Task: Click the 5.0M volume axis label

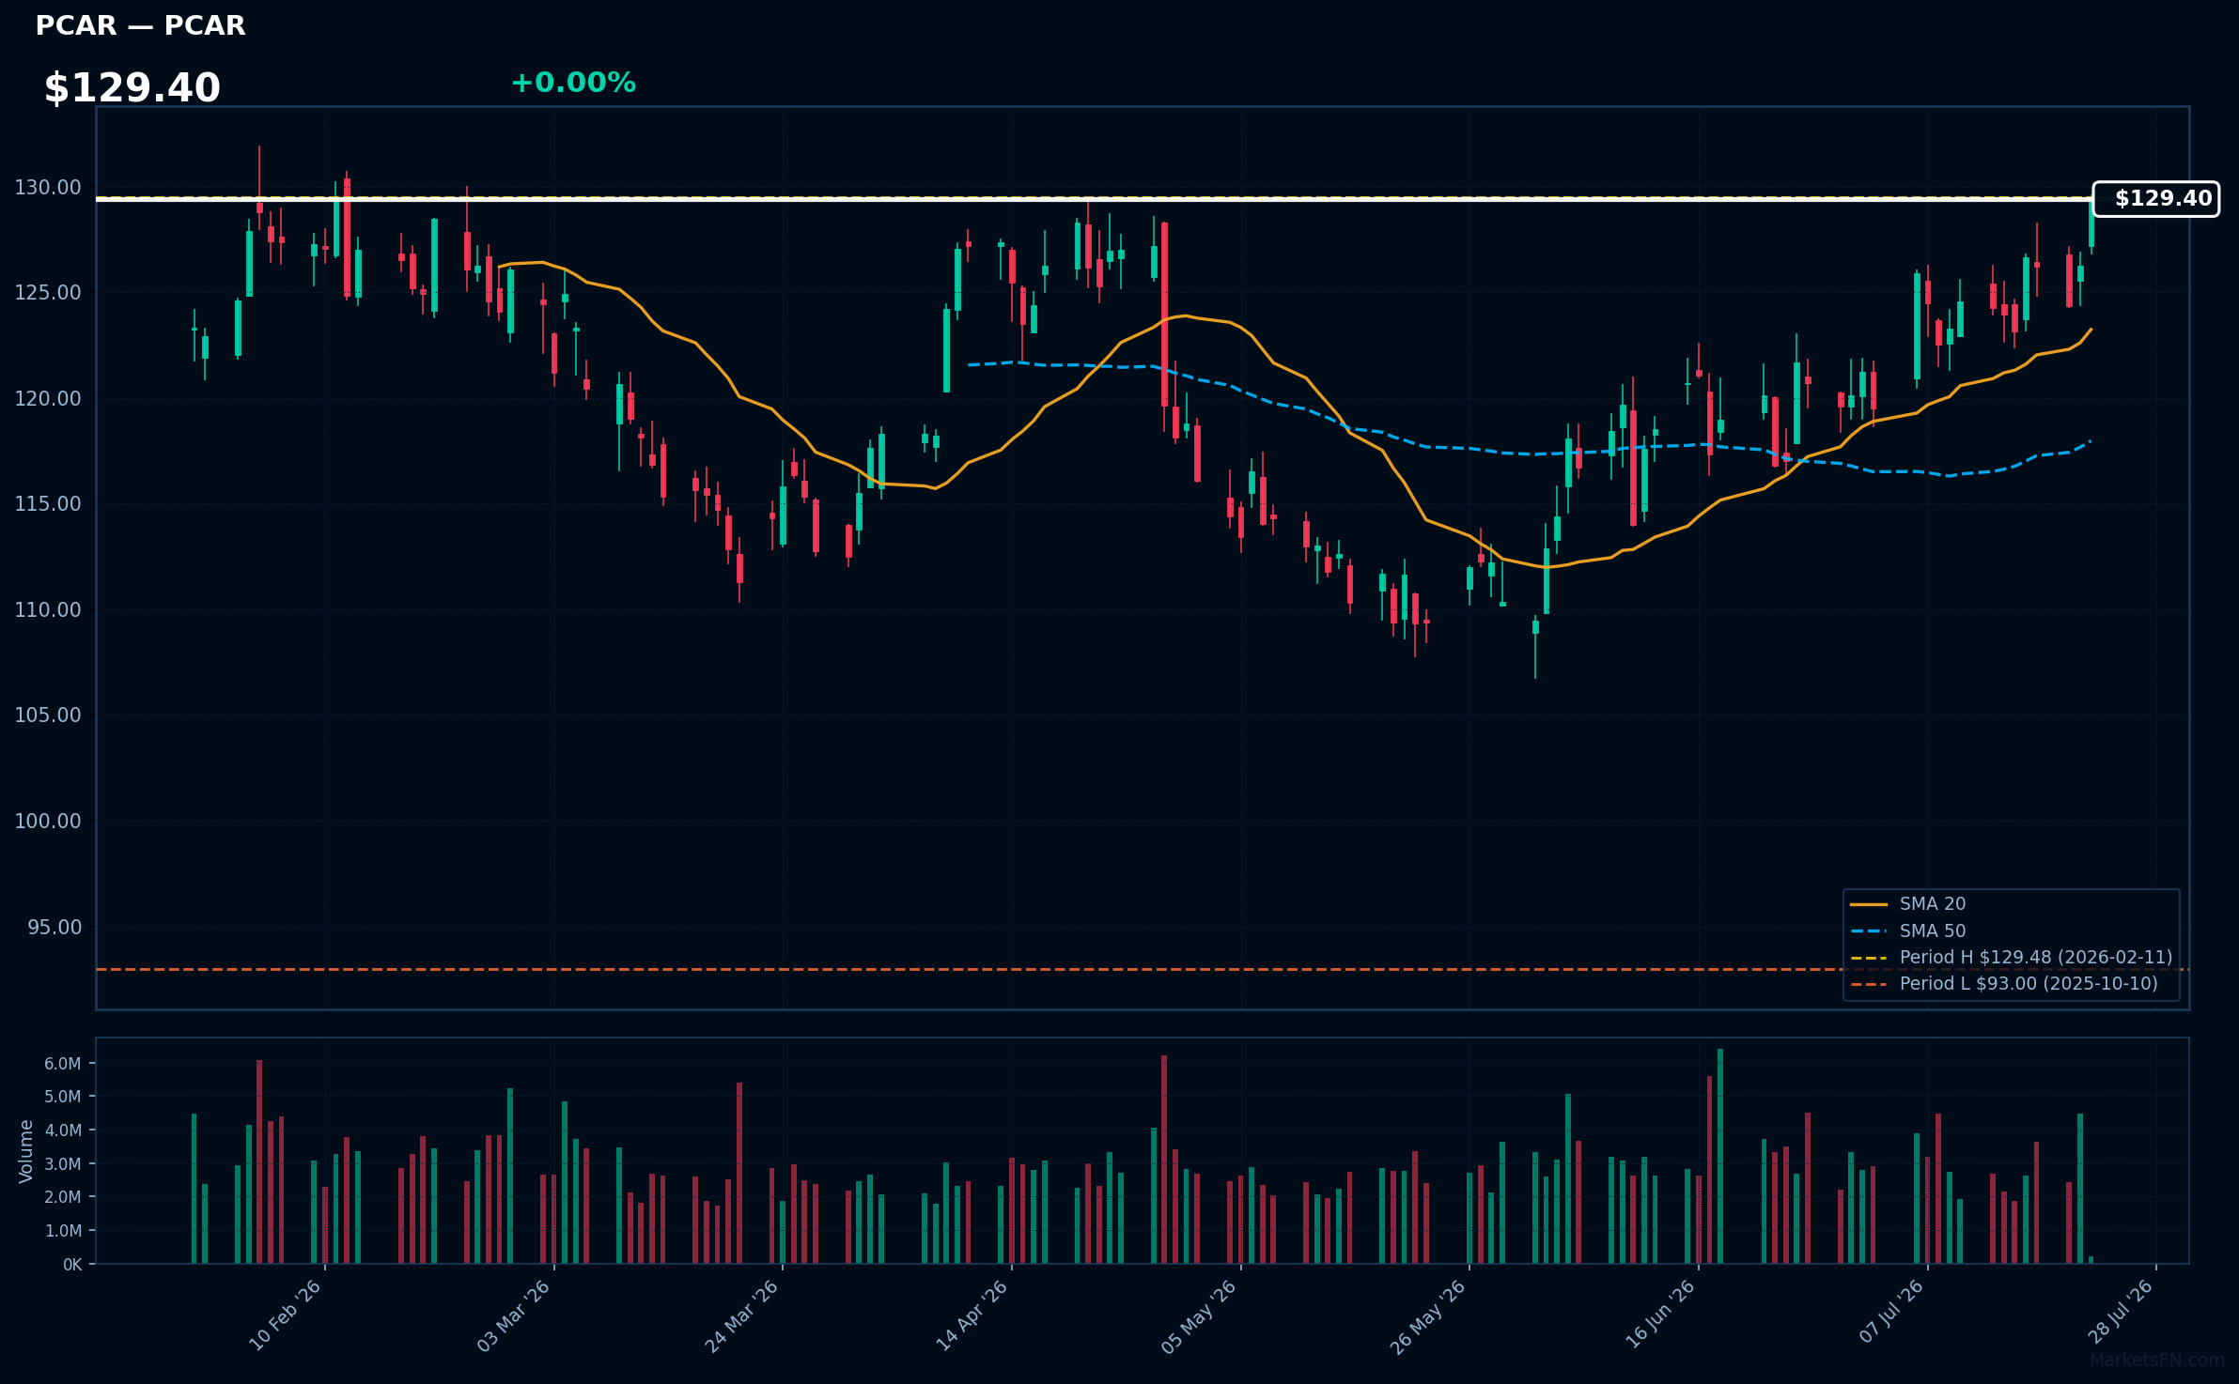Action: (63, 1097)
